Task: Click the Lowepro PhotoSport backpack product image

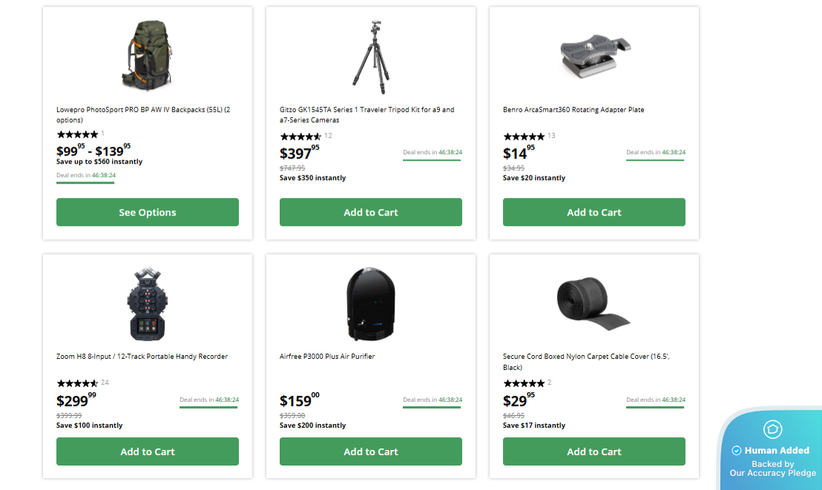Action: click(x=147, y=55)
